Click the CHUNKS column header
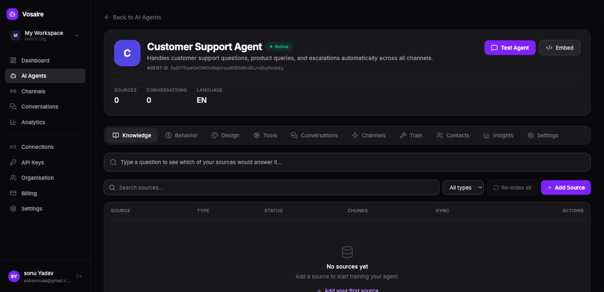Screen dimensions: 604x292 tap(358, 211)
